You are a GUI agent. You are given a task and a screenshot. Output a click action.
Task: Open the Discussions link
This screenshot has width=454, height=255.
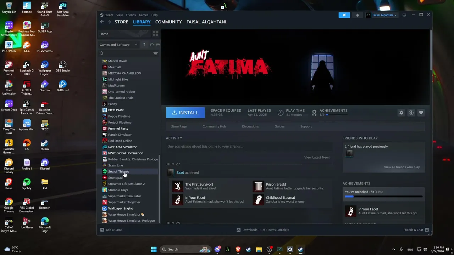pos(250,126)
